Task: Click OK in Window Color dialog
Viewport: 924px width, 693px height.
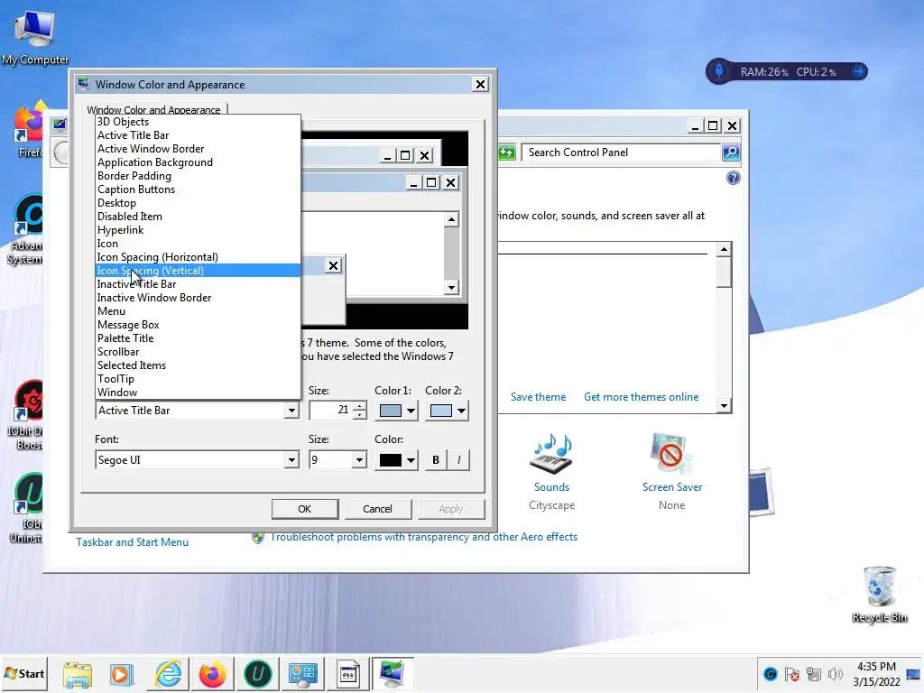Action: coord(305,509)
